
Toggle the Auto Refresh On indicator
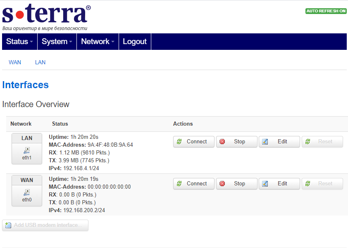click(x=326, y=11)
